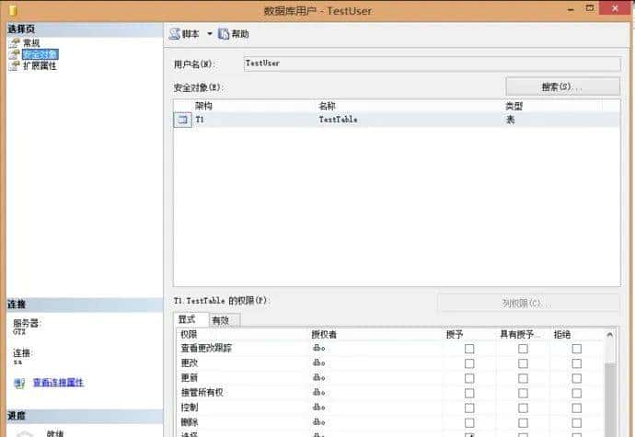The height and width of the screenshot is (437, 635).
Task: Maximize the 数据库用户 window
Action: 590,8
